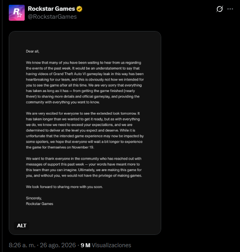The image size is (240, 252).
Task: Open the Rockstar Games profile avatar
Action: (17, 13)
